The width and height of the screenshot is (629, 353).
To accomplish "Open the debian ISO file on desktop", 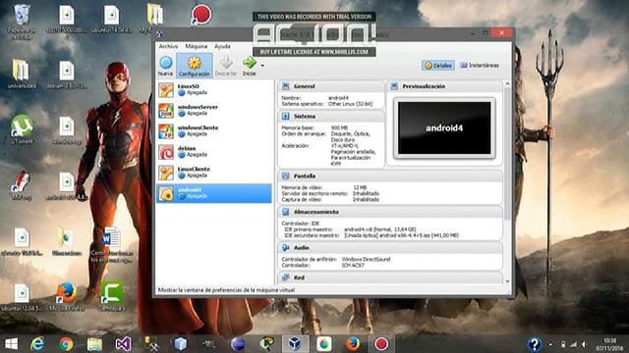I will click(67, 75).
